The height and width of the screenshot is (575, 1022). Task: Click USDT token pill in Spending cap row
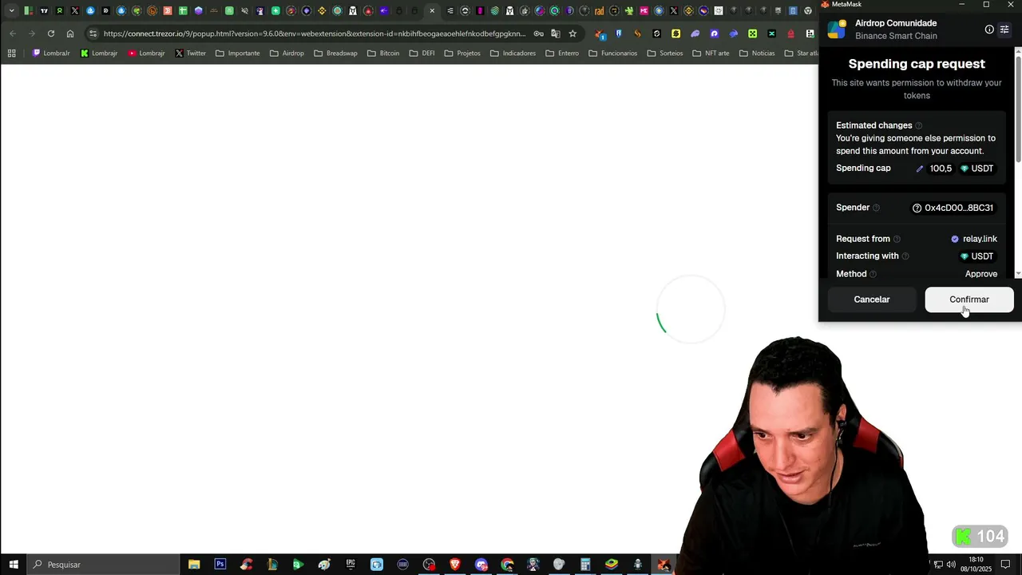point(976,169)
